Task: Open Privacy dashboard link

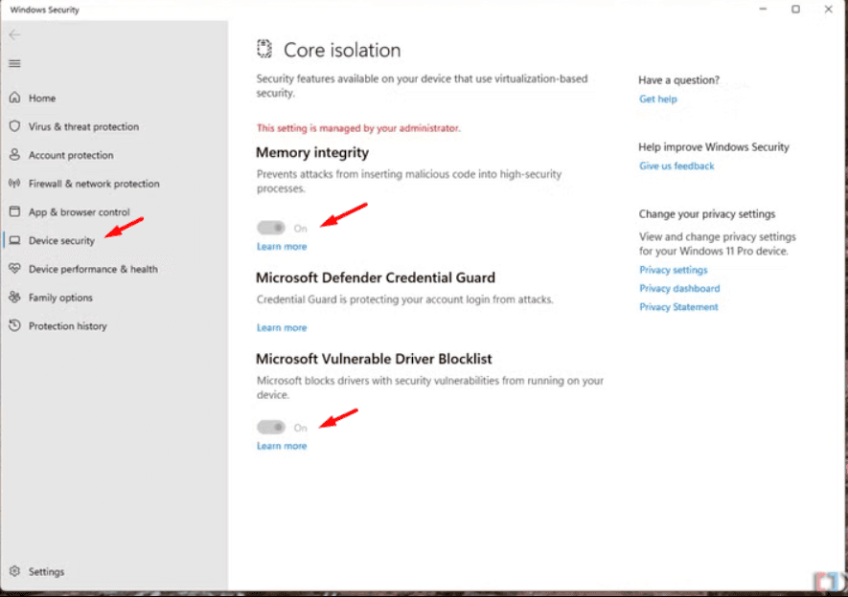Action: tap(679, 288)
